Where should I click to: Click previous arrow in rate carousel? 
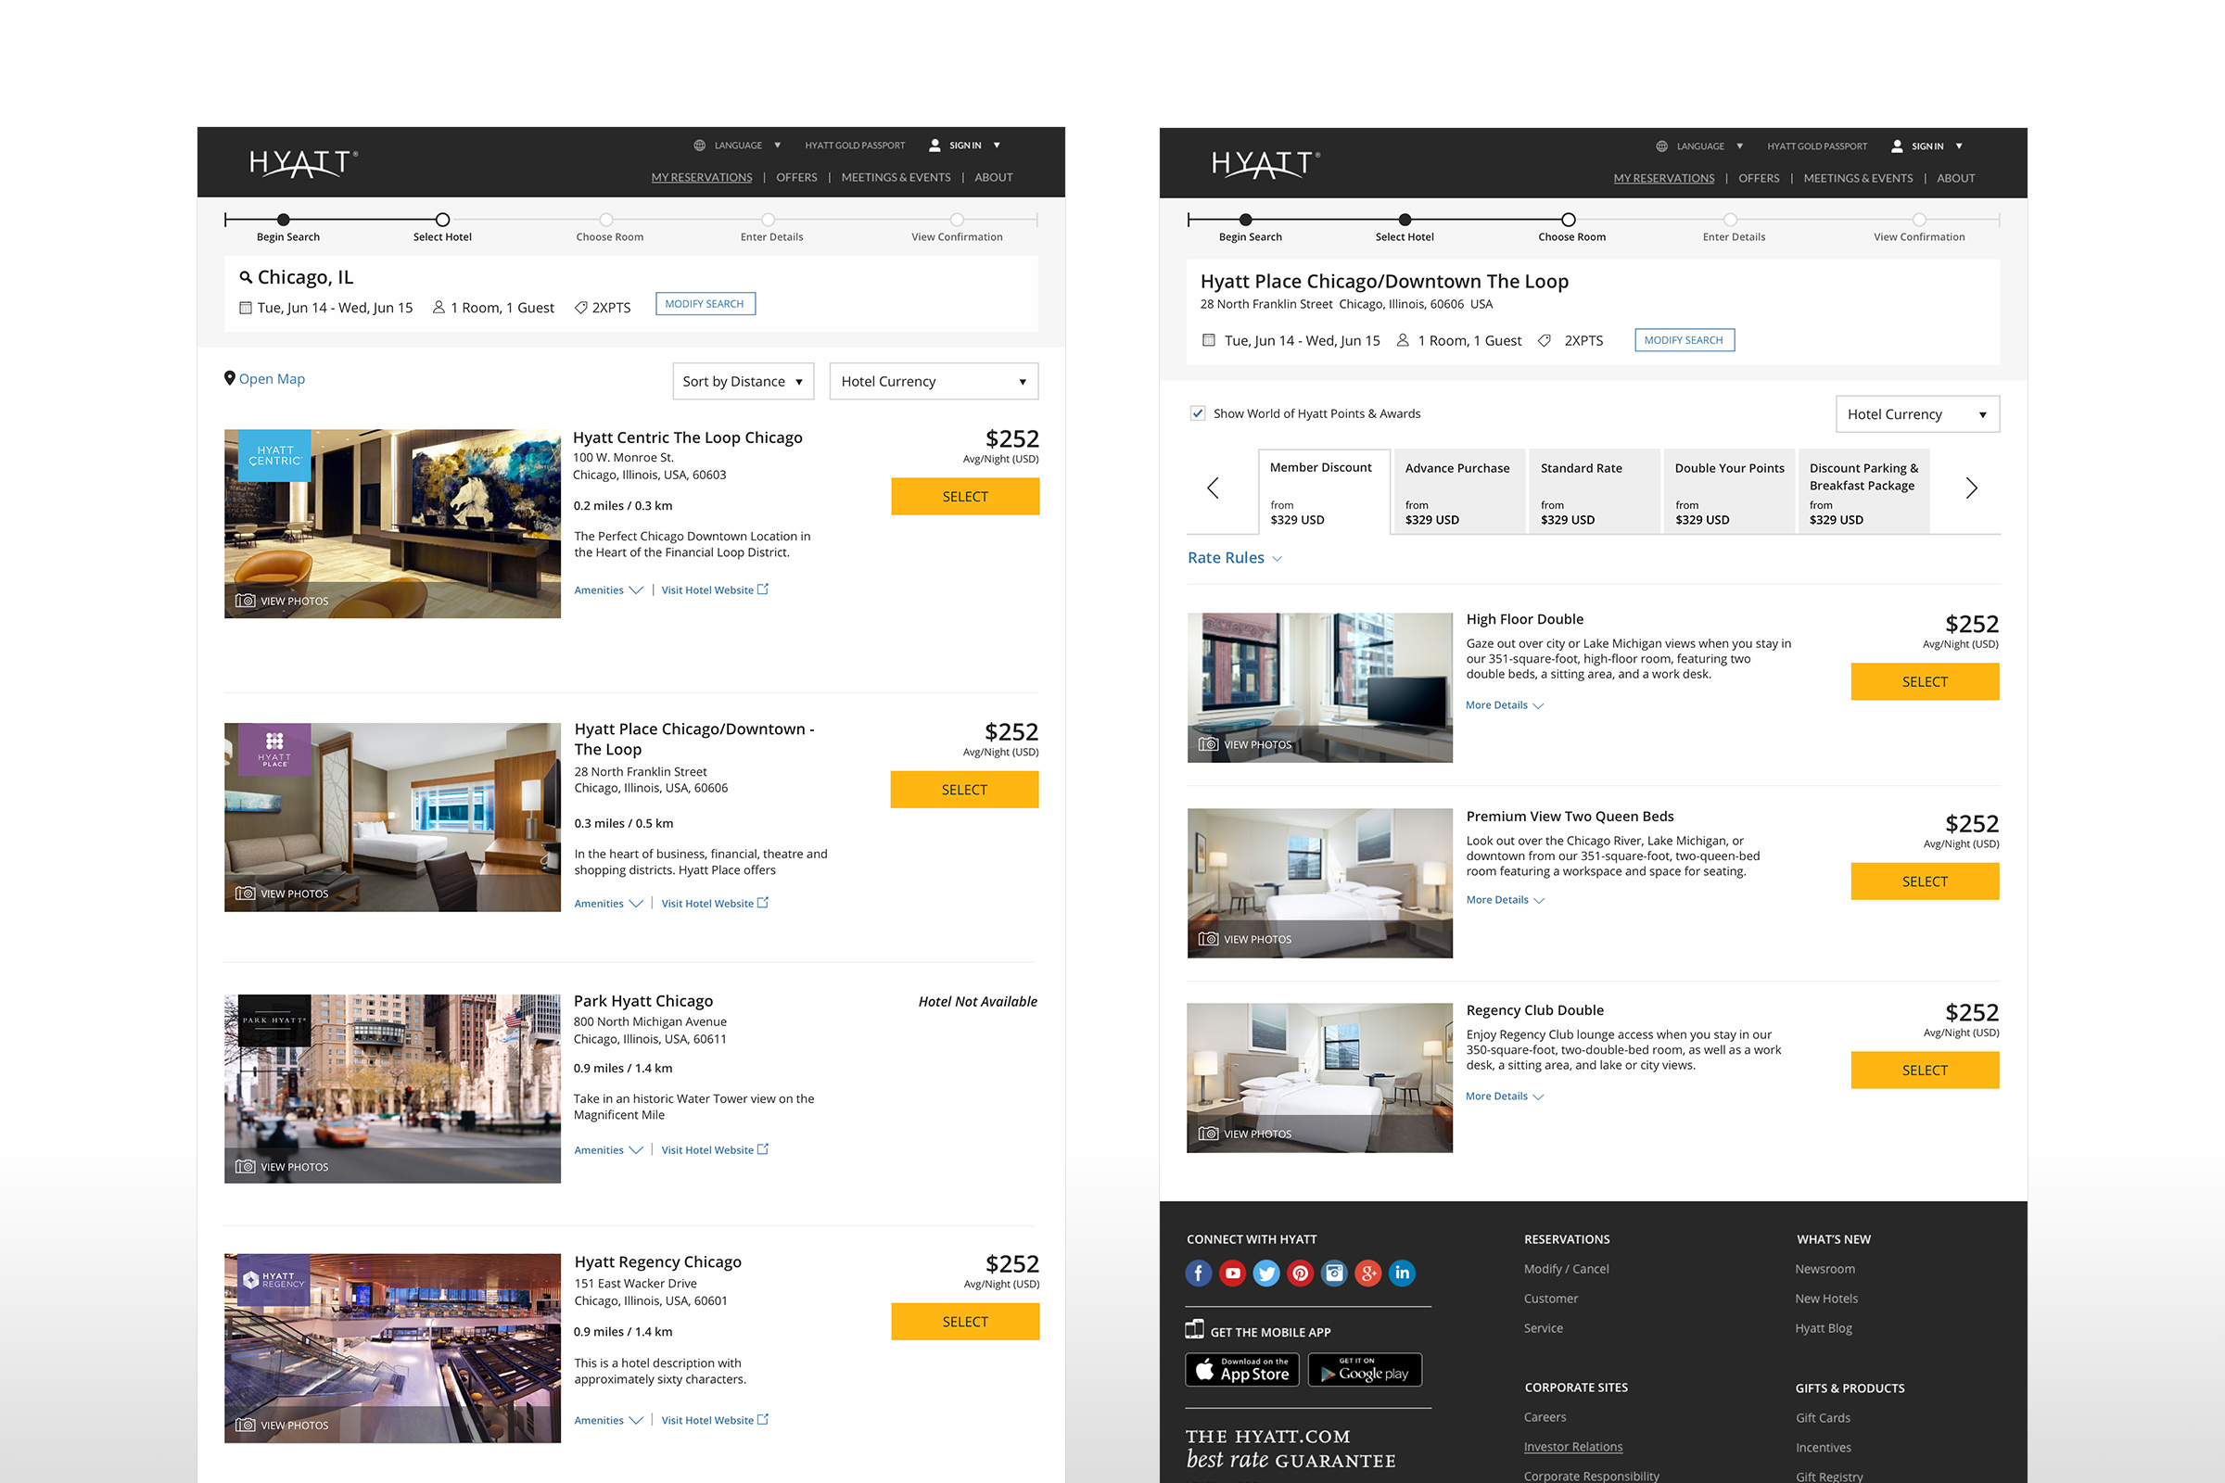(1213, 488)
